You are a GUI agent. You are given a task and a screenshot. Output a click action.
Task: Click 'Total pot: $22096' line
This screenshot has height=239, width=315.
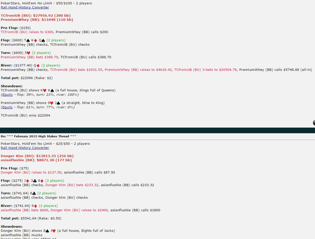(x=27, y=78)
